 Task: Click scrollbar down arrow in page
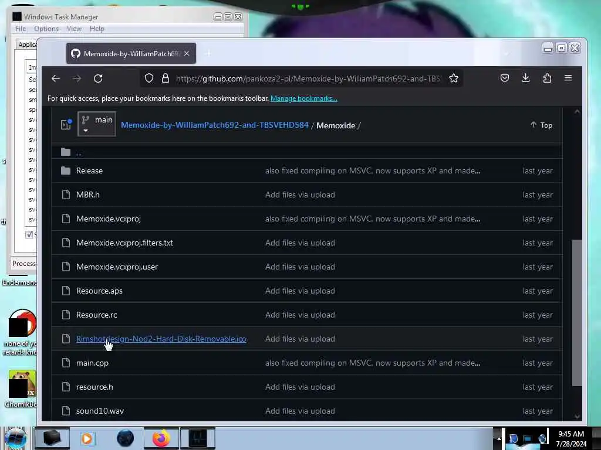(578, 417)
